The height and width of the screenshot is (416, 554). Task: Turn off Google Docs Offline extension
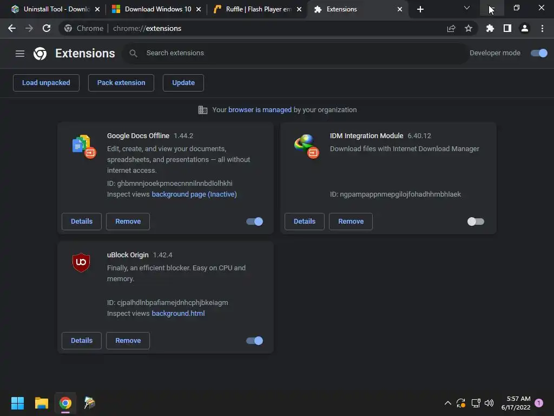coord(254,222)
